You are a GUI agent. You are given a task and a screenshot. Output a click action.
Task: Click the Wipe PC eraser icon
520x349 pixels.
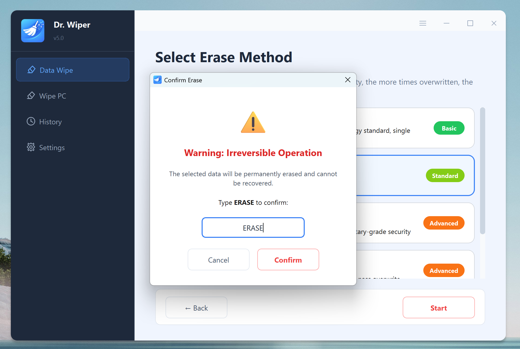(x=31, y=96)
